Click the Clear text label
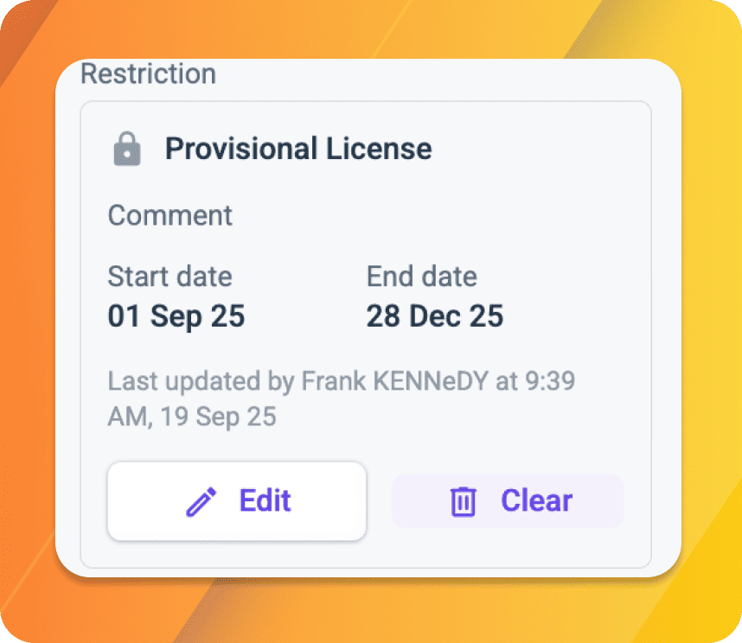 [537, 500]
